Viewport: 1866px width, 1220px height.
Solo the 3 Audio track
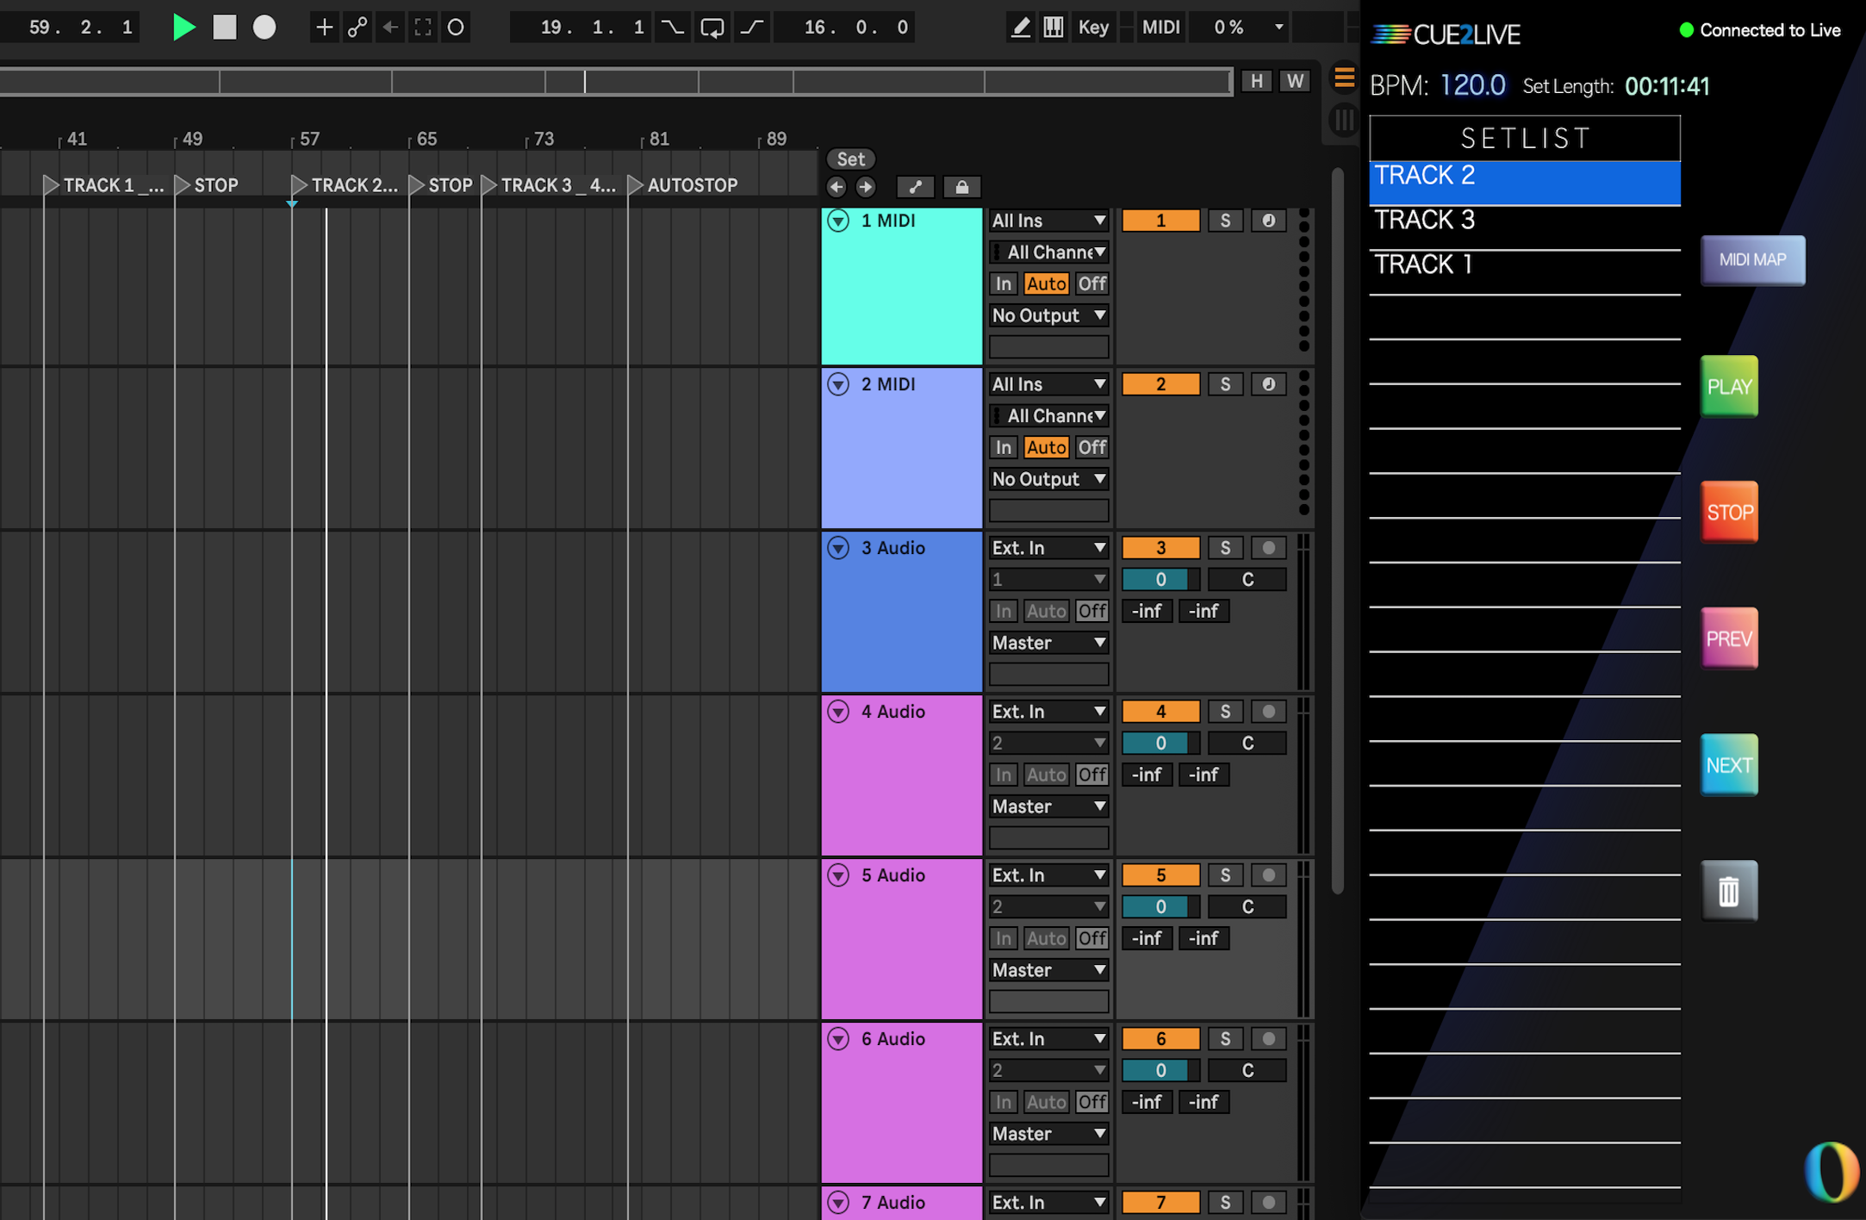1224,548
